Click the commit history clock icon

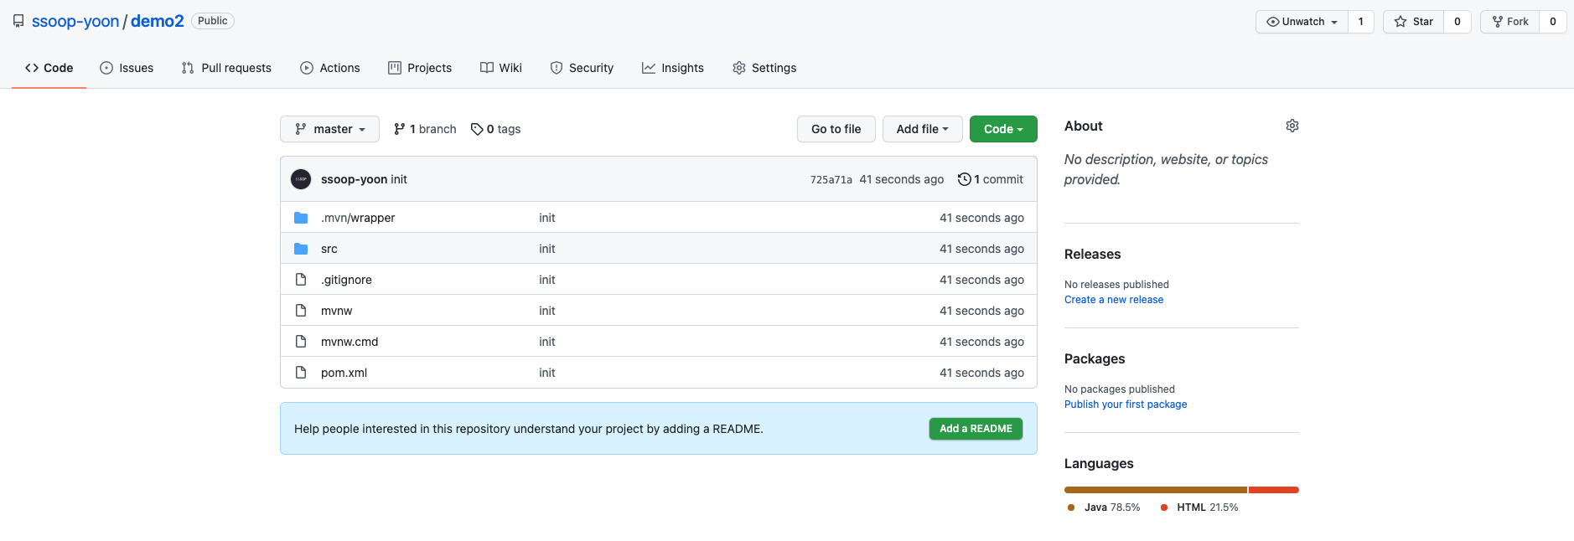(965, 179)
